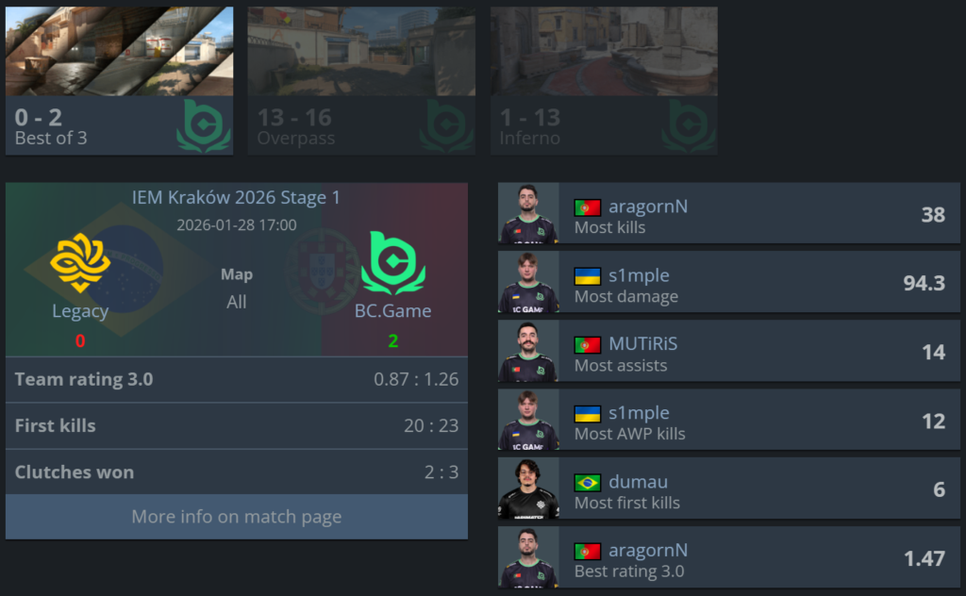Switch to the Inferno map tab
The width and height of the screenshot is (966, 596).
[604, 81]
